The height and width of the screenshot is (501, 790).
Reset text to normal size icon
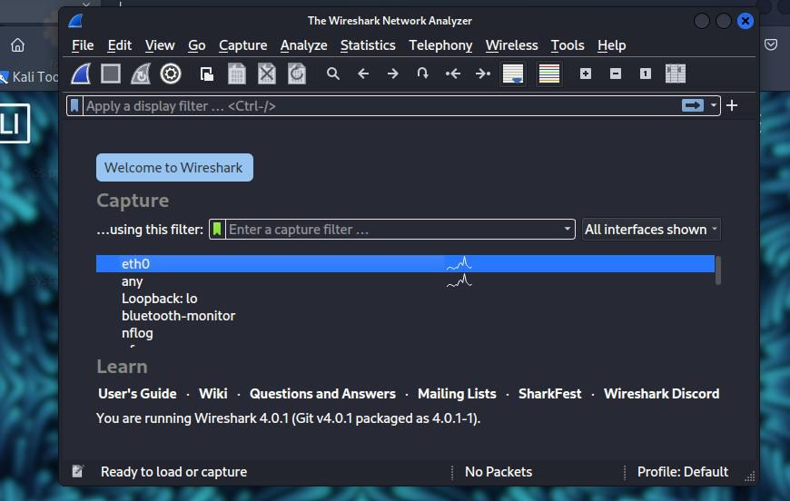point(646,74)
